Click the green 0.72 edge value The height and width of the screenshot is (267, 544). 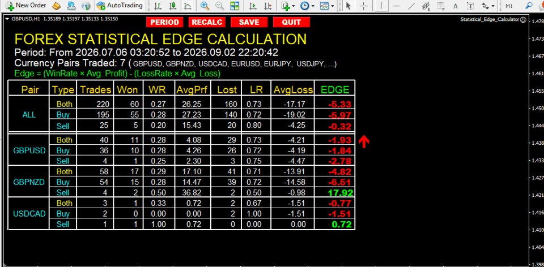click(x=342, y=224)
